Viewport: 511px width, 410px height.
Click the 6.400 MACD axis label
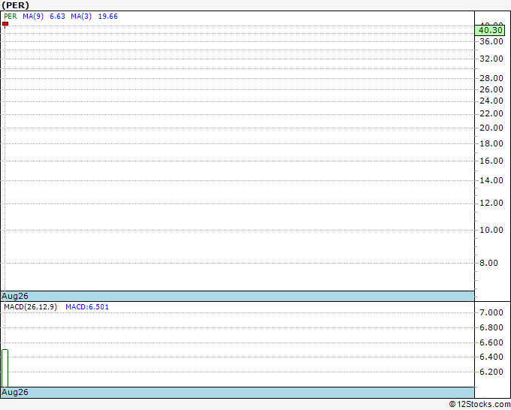pyautogui.click(x=491, y=357)
